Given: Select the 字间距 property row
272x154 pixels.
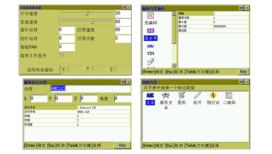Looking at the screenshot, I should click(77, 125).
